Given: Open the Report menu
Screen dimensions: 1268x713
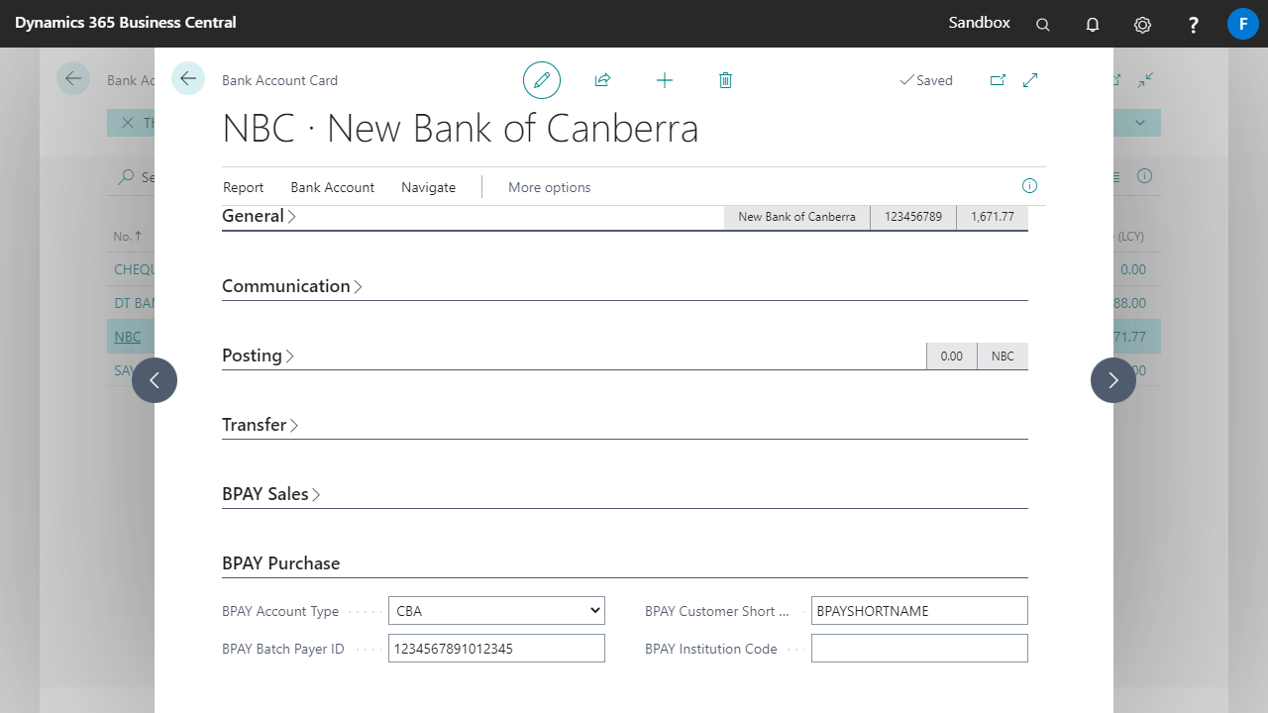Looking at the screenshot, I should tap(244, 187).
